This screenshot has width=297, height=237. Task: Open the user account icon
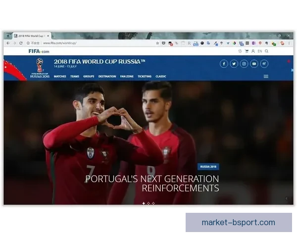pos(253,51)
